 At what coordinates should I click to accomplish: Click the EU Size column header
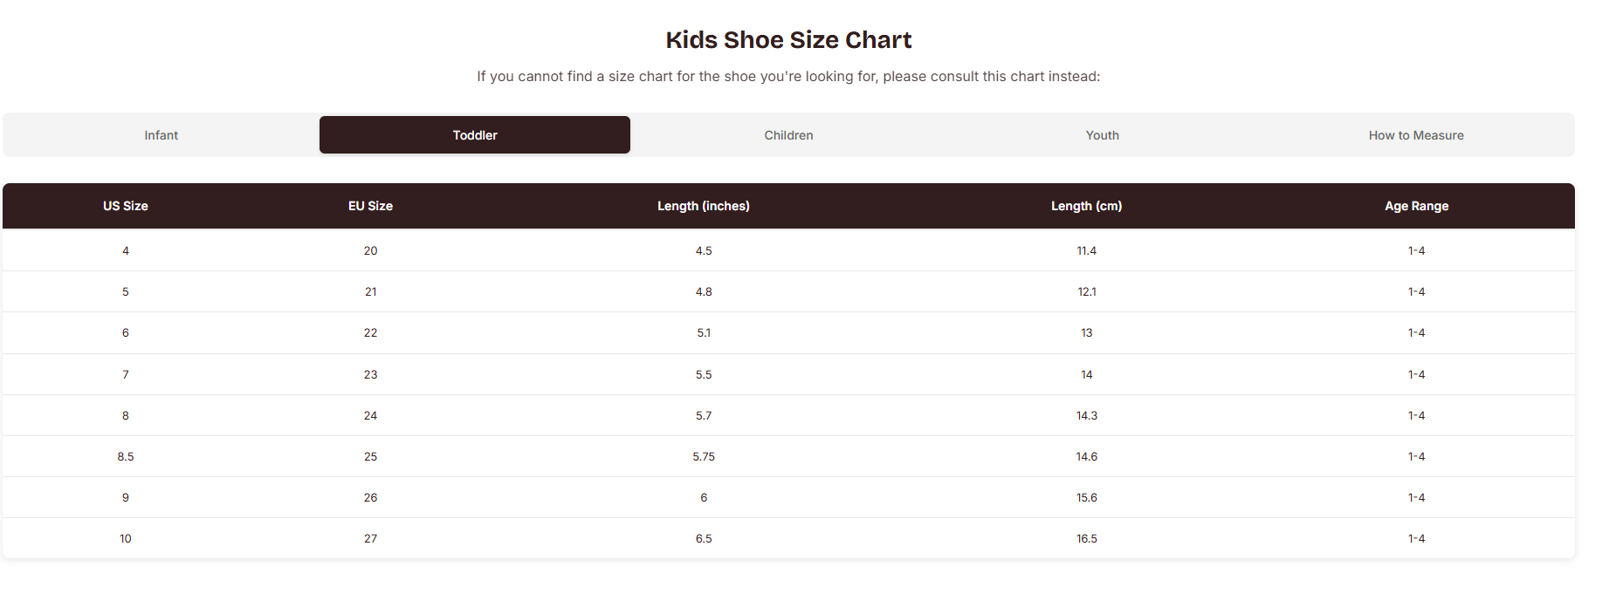pyautogui.click(x=370, y=206)
